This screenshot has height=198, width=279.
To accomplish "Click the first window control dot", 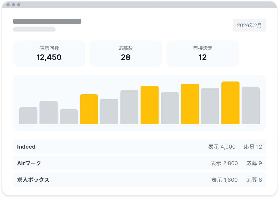I will (8, 5).
